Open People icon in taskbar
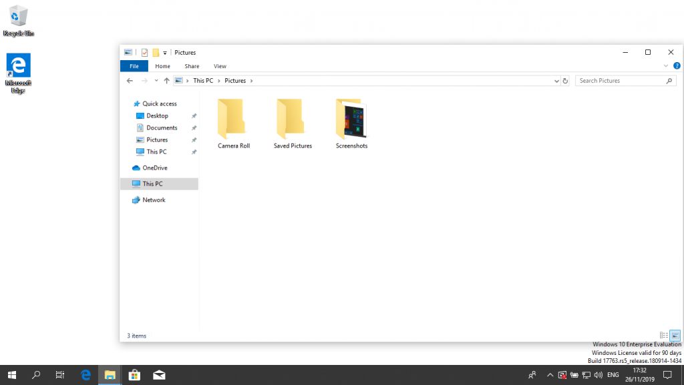Image resolution: width=684 pixels, height=385 pixels. click(x=532, y=375)
